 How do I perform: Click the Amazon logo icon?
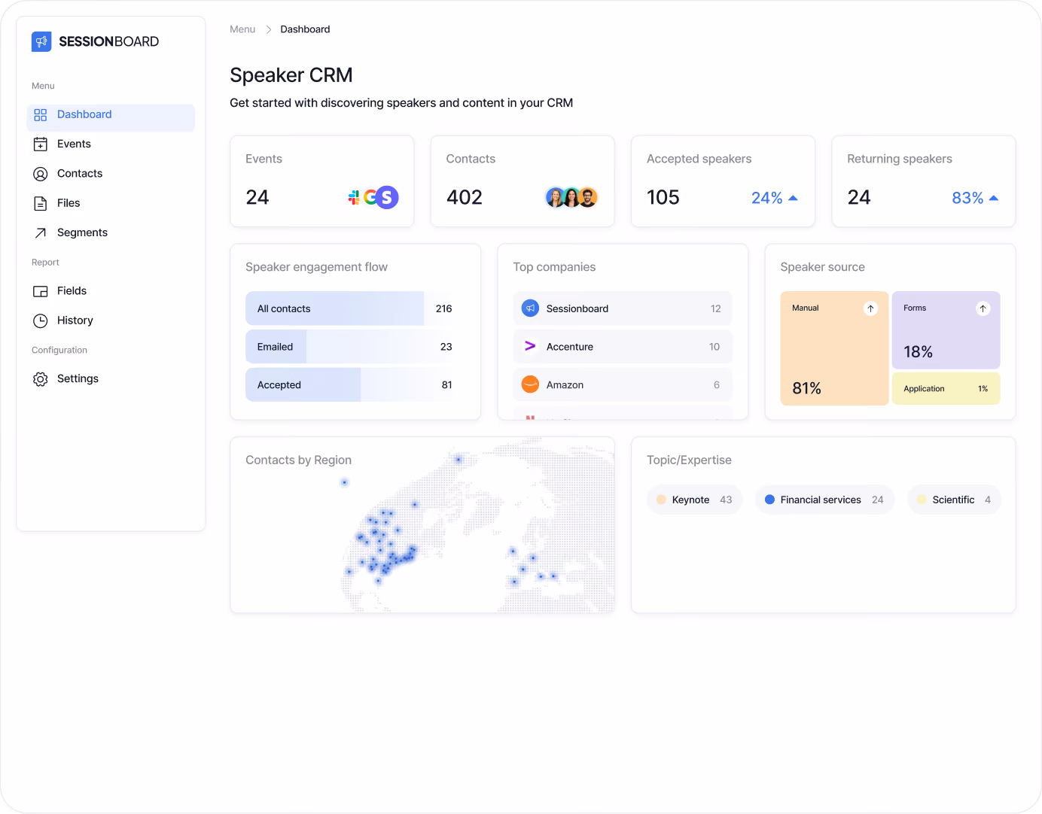[530, 384]
